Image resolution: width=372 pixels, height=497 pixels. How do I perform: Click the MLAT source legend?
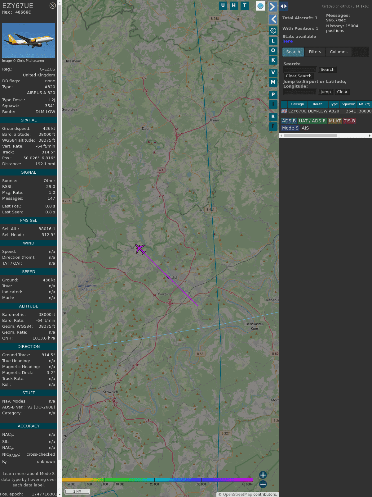click(335, 121)
